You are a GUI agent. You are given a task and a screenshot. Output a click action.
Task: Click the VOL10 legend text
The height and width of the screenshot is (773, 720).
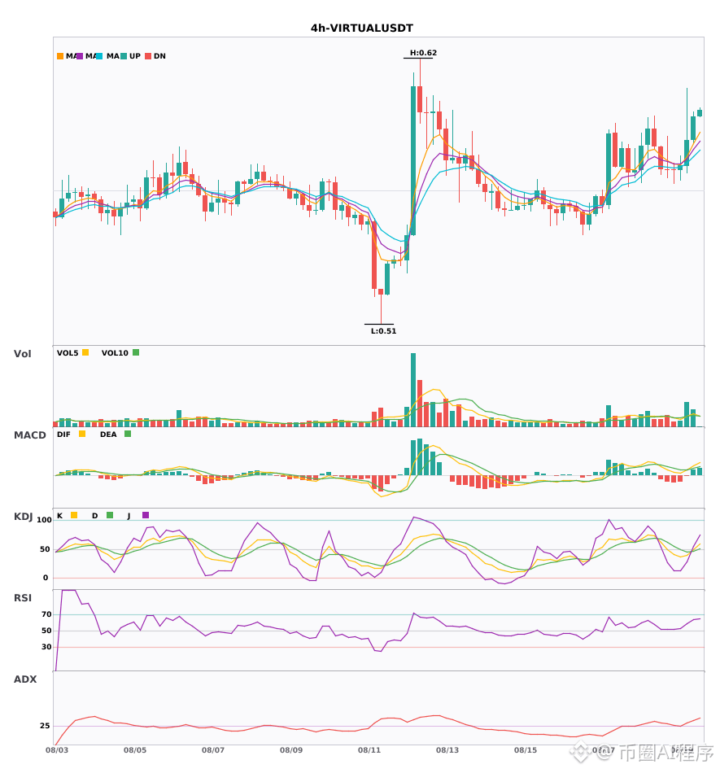tap(115, 353)
